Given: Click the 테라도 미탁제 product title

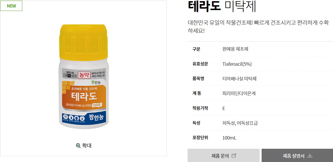Looking at the screenshot, I should point(222,6).
